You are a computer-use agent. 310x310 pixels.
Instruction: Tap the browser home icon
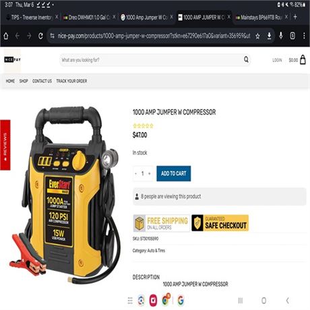click(x=6, y=36)
